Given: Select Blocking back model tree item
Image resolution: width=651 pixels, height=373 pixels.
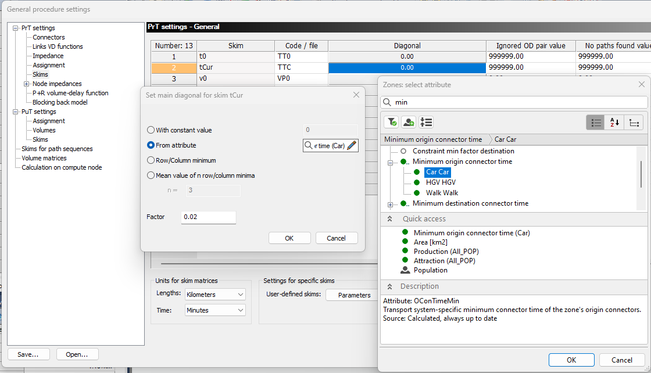Looking at the screenshot, I should point(60,102).
